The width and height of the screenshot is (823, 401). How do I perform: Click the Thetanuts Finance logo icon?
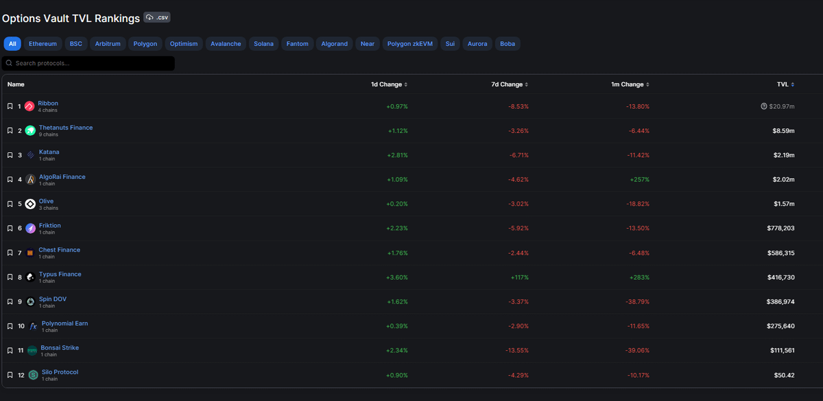[30, 130]
